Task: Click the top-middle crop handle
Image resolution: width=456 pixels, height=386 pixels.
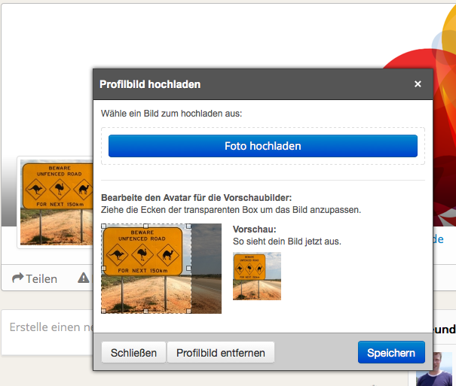Action: 146,226
